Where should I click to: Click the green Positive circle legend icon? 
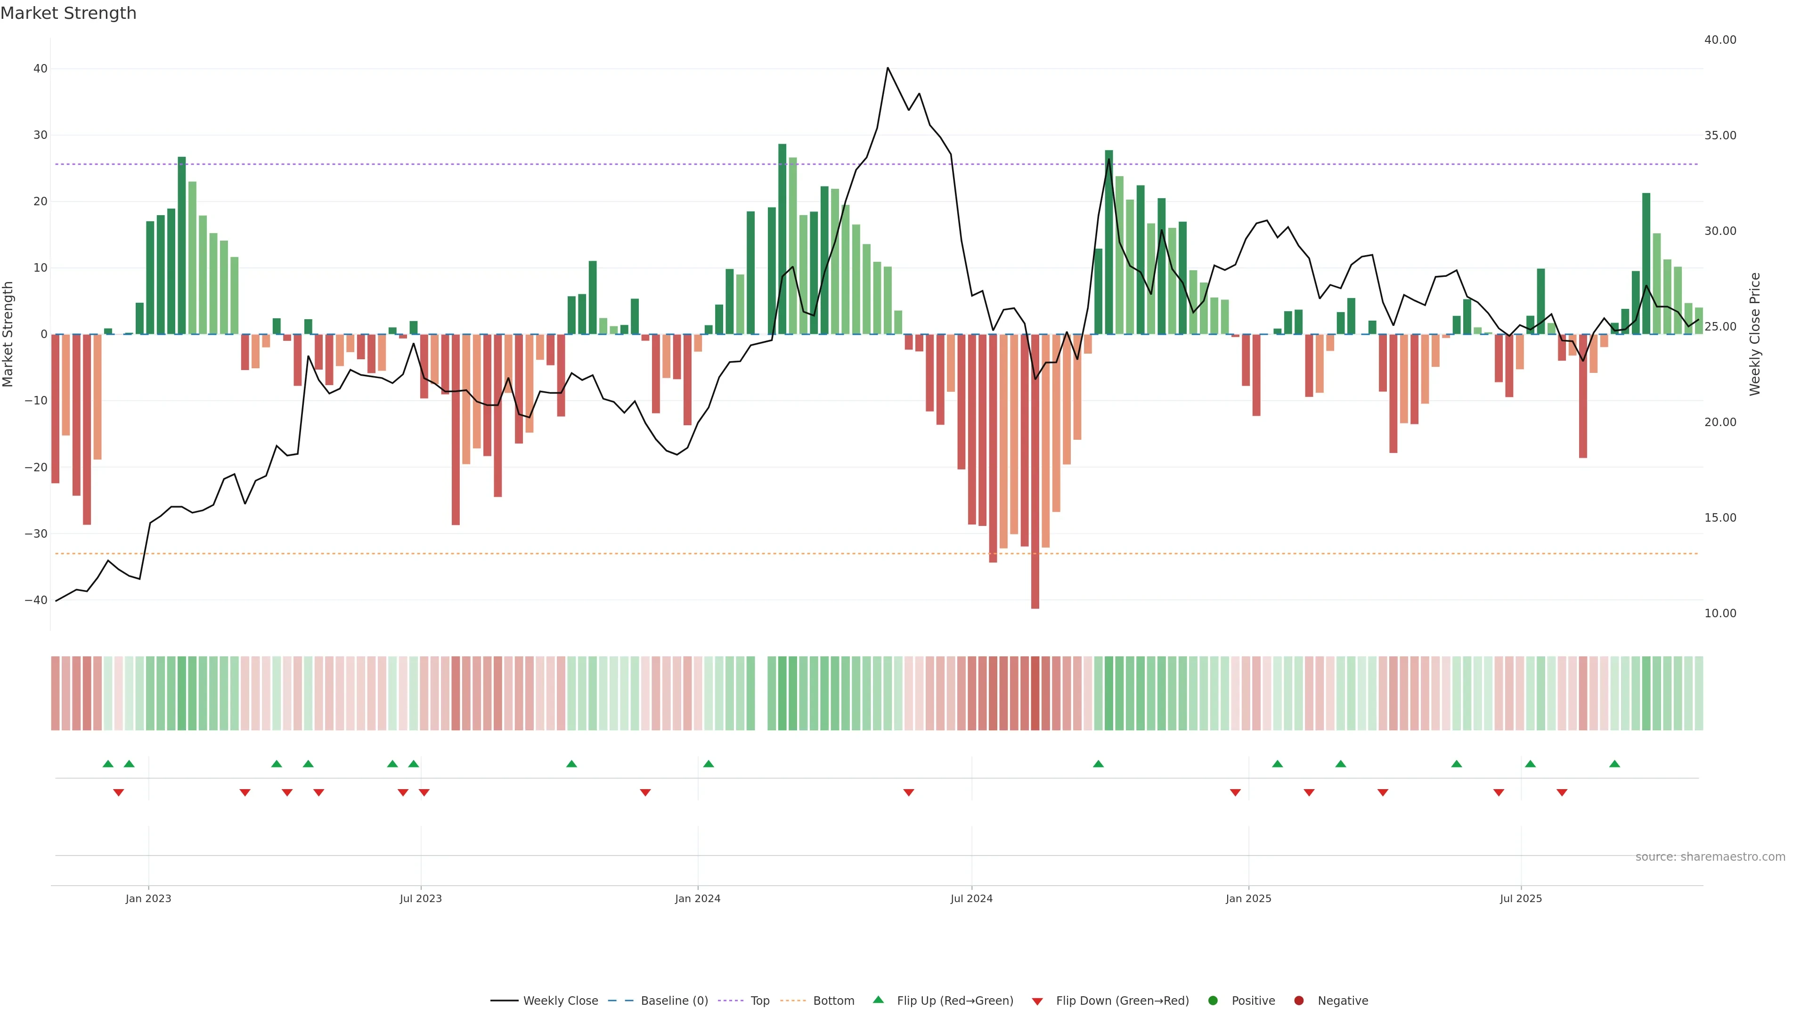(x=1213, y=1000)
